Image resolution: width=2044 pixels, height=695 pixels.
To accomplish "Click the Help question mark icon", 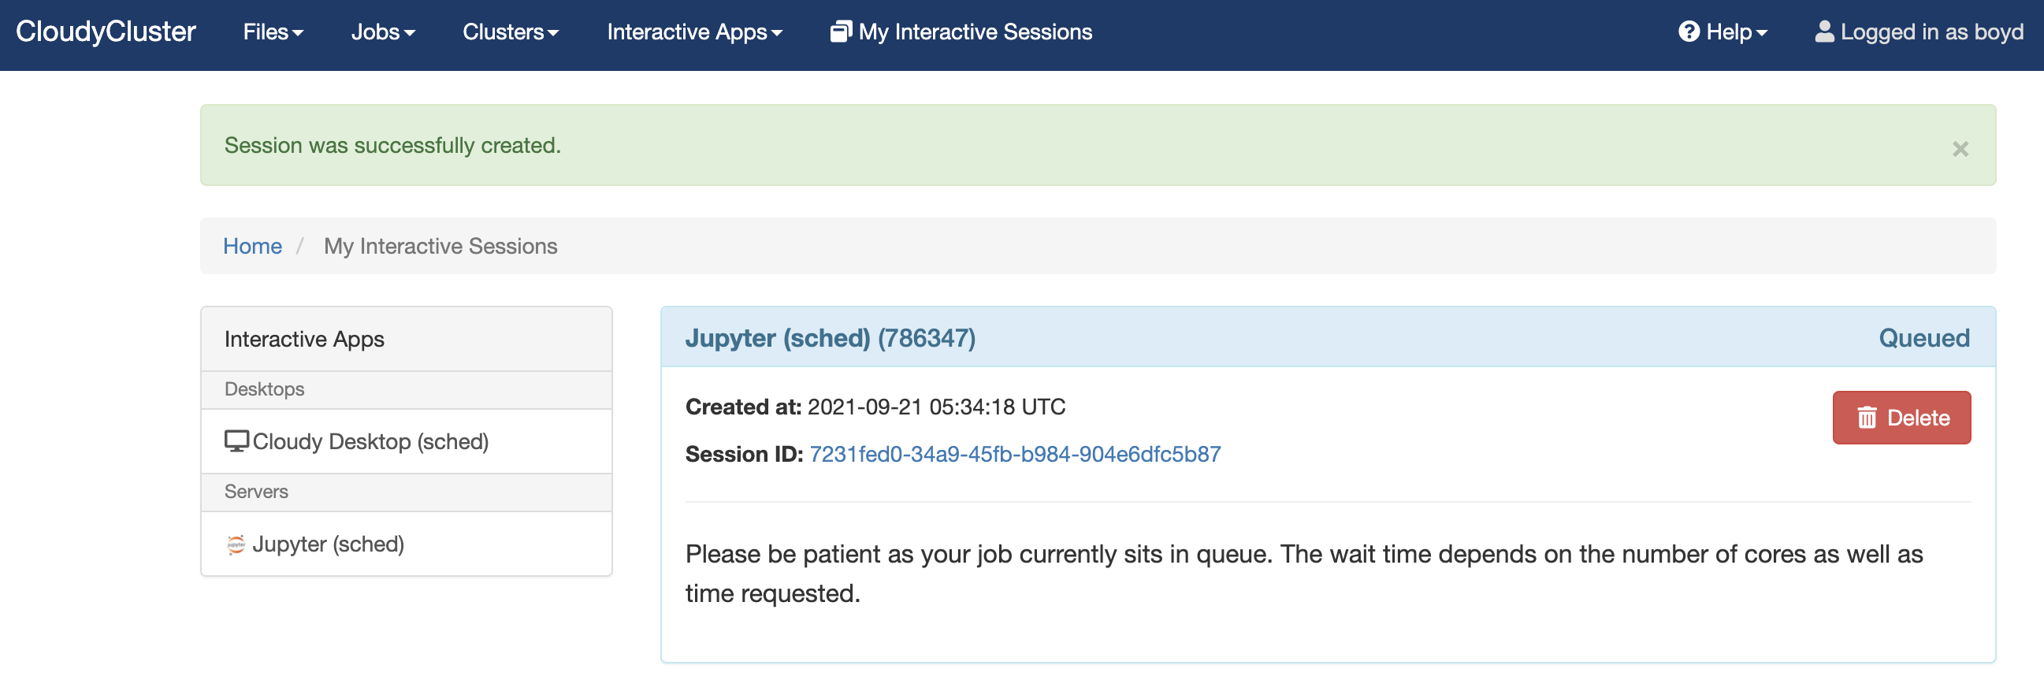I will point(1689,32).
